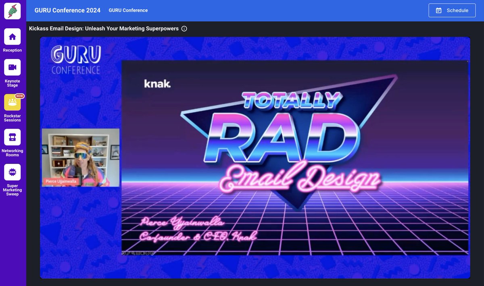Click the calendar icon in Schedule button

tap(439, 10)
